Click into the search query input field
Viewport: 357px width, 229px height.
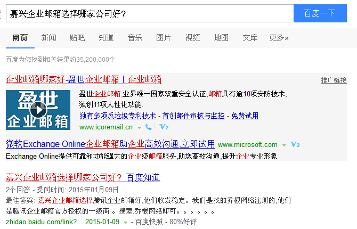pos(149,13)
